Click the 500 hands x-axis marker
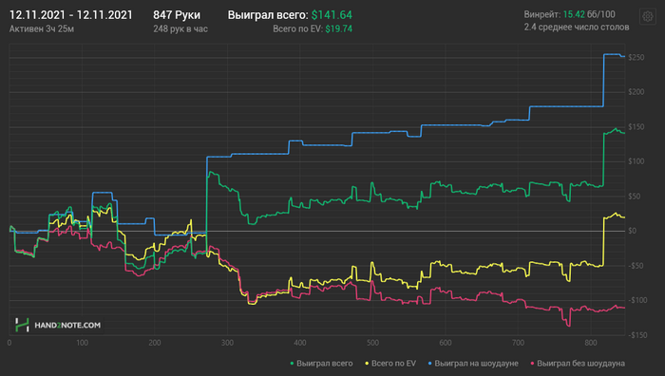 [x=372, y=343]
